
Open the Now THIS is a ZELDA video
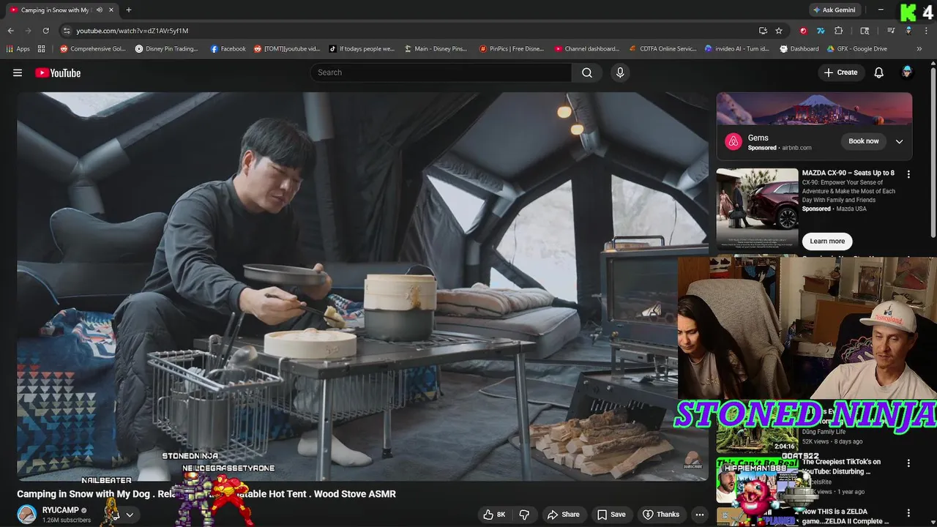coord(845,516)
